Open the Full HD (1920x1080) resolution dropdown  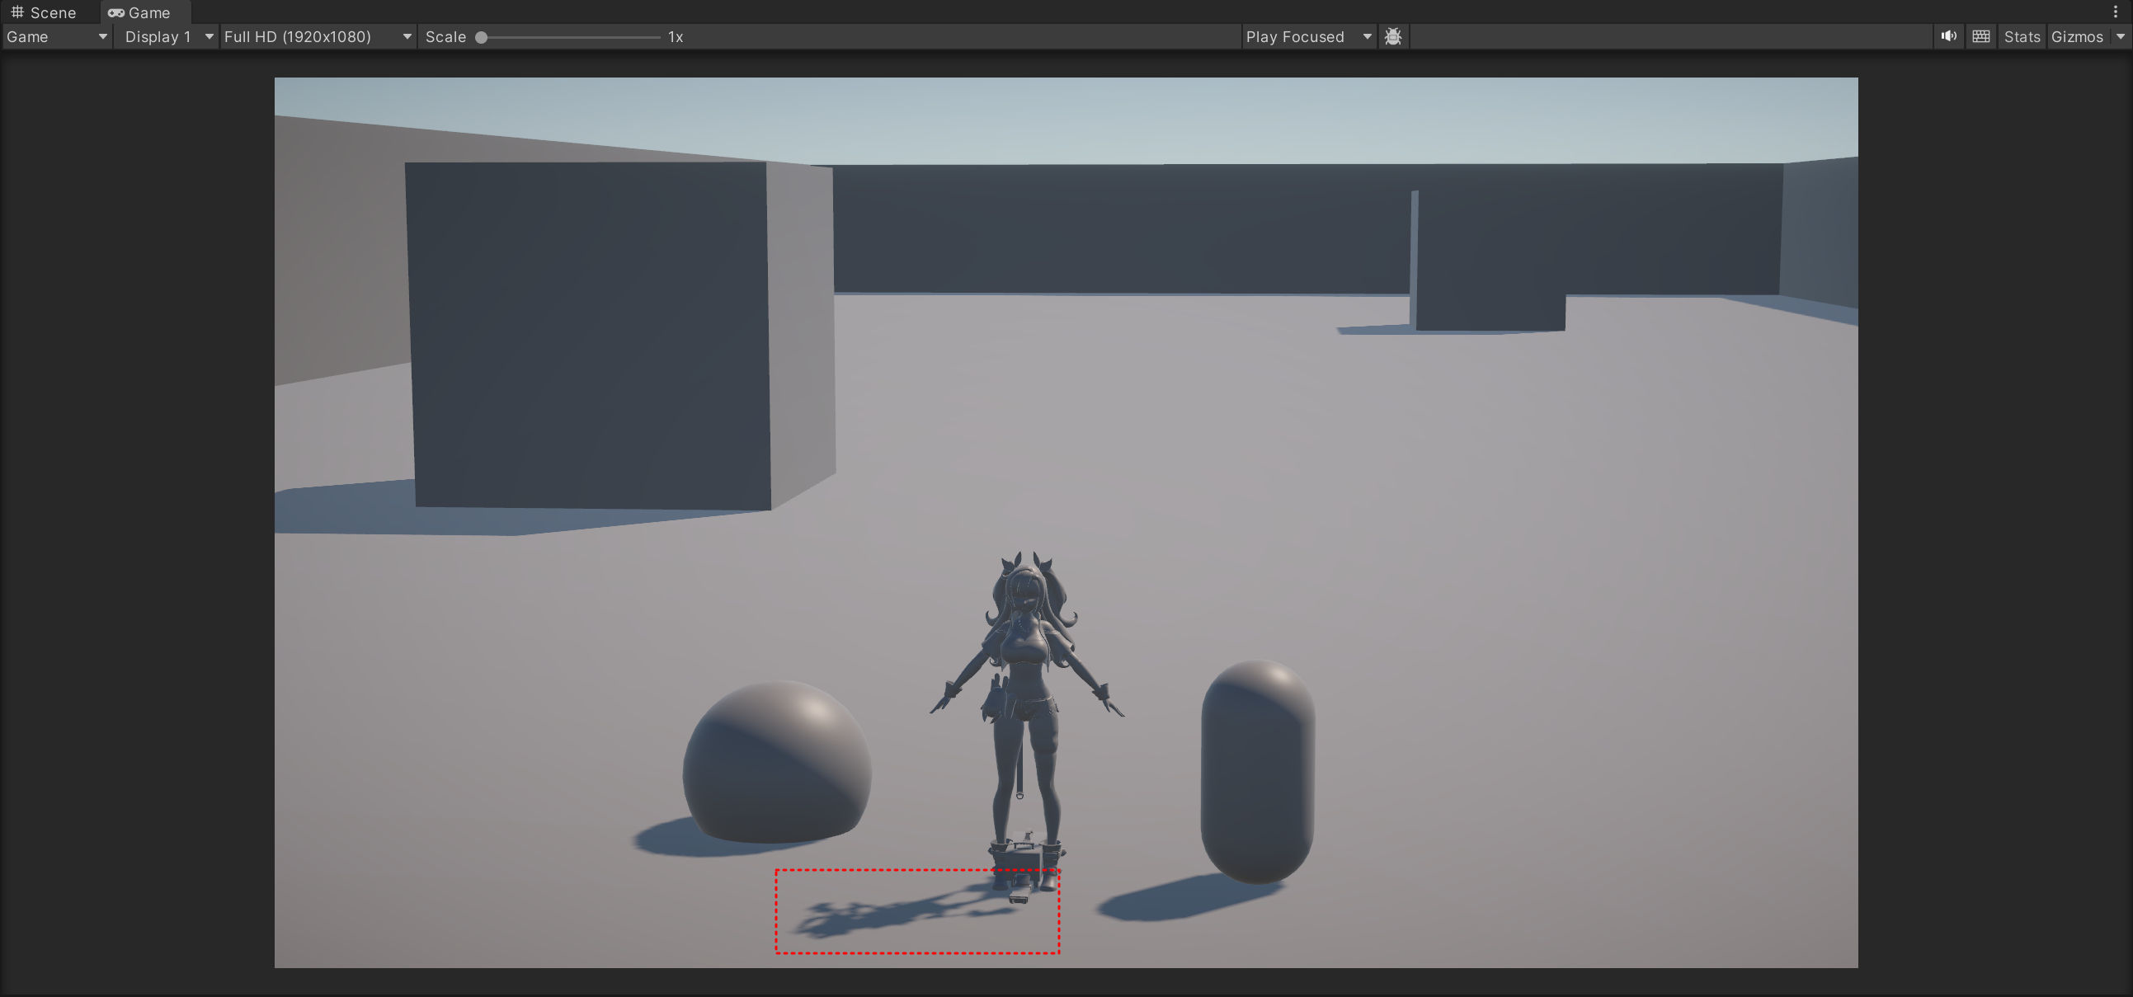[318, 36]
